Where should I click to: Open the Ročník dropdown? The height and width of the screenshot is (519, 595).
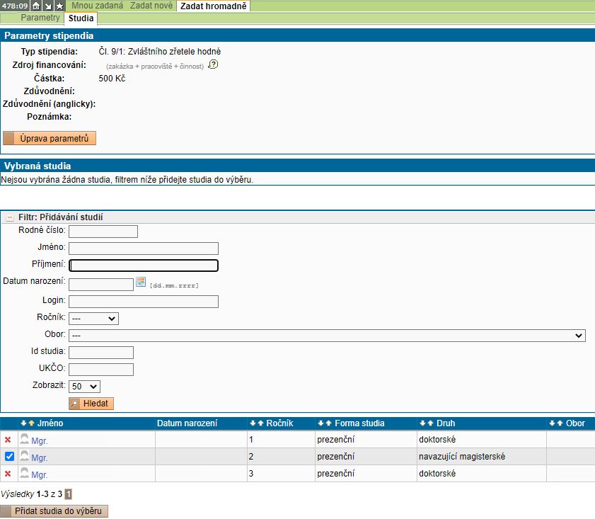click(x=93, y=319)
